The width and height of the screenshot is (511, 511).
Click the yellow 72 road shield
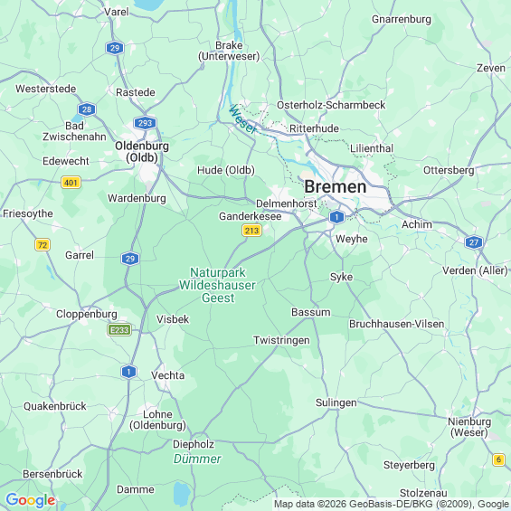(x=43, y=245)
